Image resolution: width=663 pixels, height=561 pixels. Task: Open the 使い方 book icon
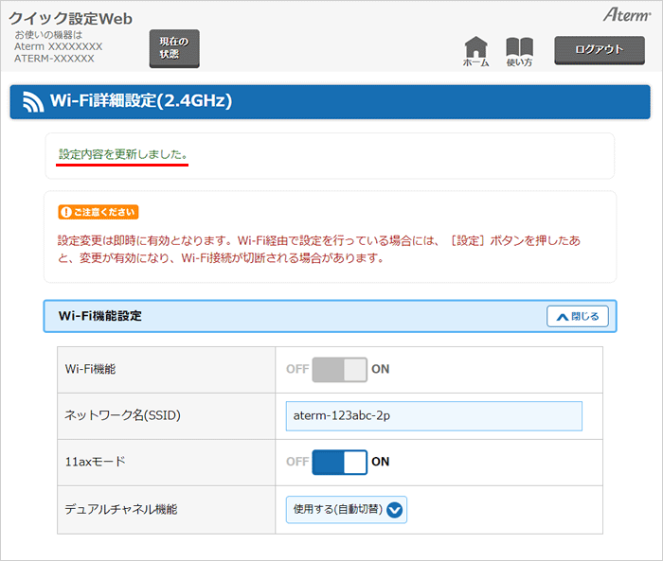(519, 51)
